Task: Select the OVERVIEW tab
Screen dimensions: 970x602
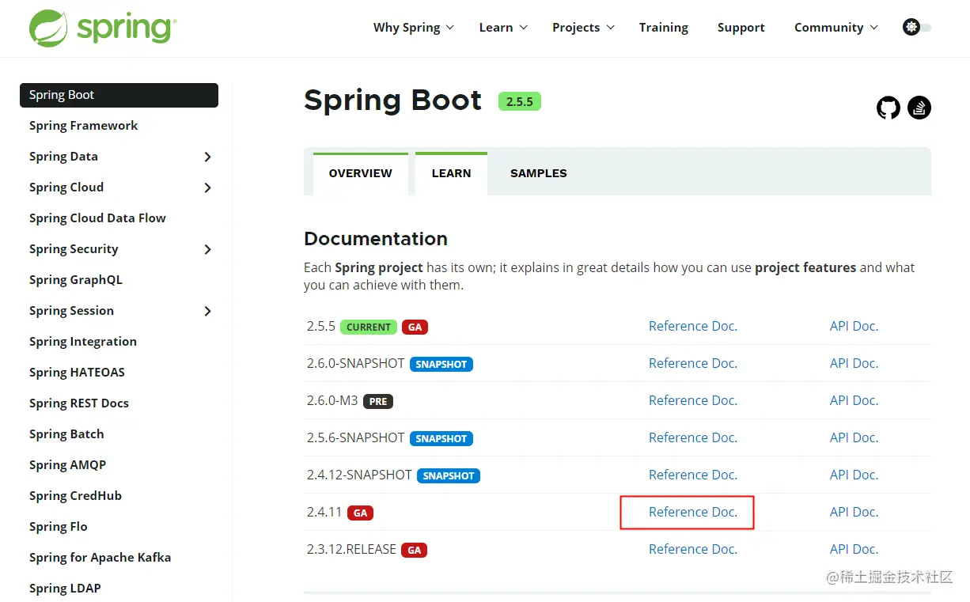Action: click(360, 173)
